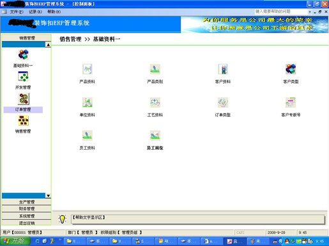Click 帮助文字显示区 help text box
The height and width of the screenshot is (246, 329).
198,219
